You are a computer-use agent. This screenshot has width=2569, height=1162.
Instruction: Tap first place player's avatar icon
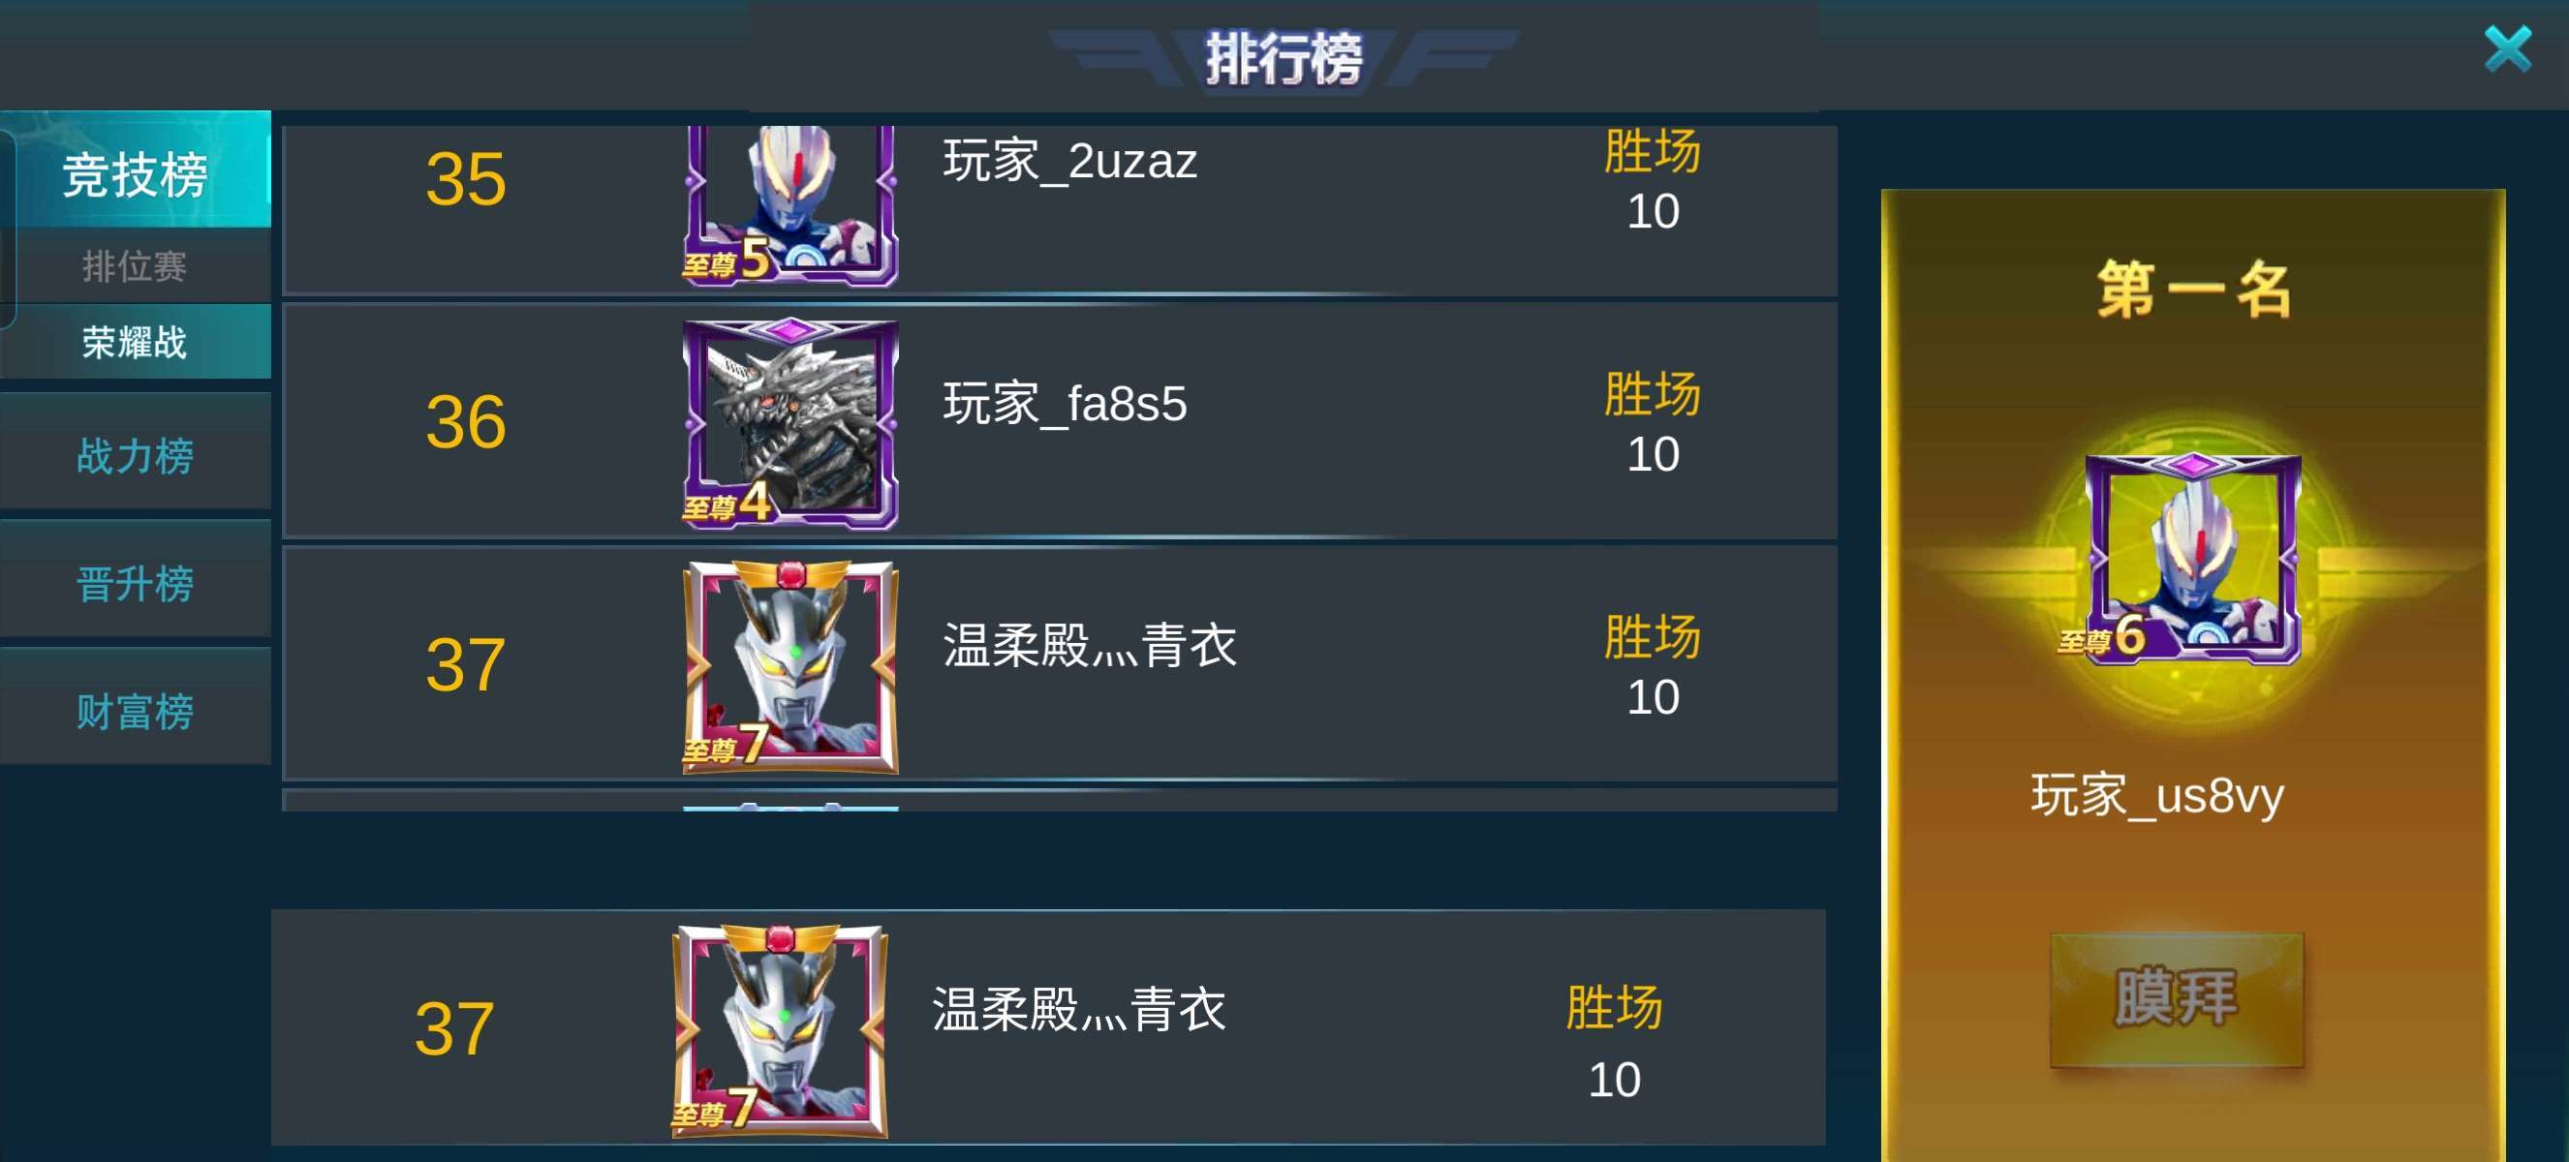point(2192,558)
